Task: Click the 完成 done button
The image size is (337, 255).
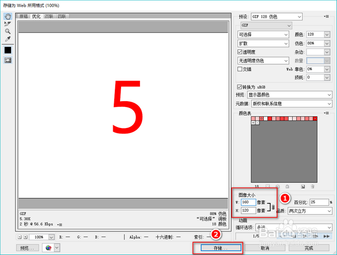Action: tap(309, 248)
